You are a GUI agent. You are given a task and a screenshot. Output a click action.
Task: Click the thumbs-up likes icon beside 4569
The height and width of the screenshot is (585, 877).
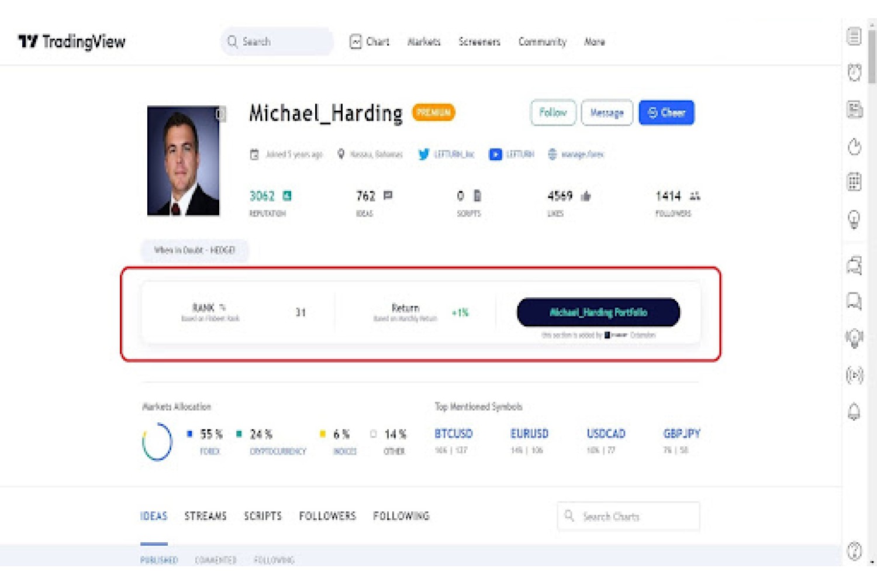(x=586, y=196)
